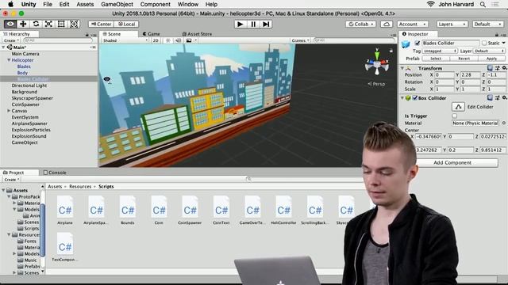Open the Layer Default dropdown
The image size is (508, 285).
click(x=489, y=51)
